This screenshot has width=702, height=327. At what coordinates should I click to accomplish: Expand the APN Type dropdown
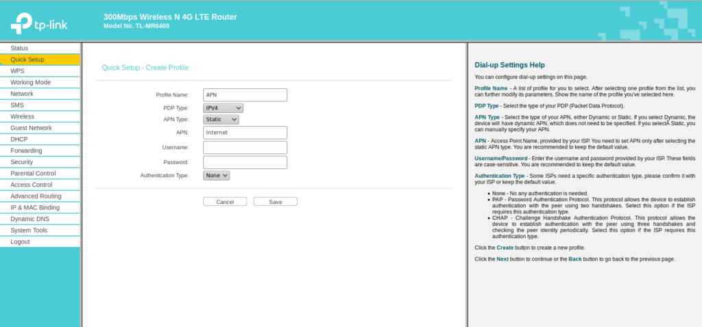pos(221,120)
